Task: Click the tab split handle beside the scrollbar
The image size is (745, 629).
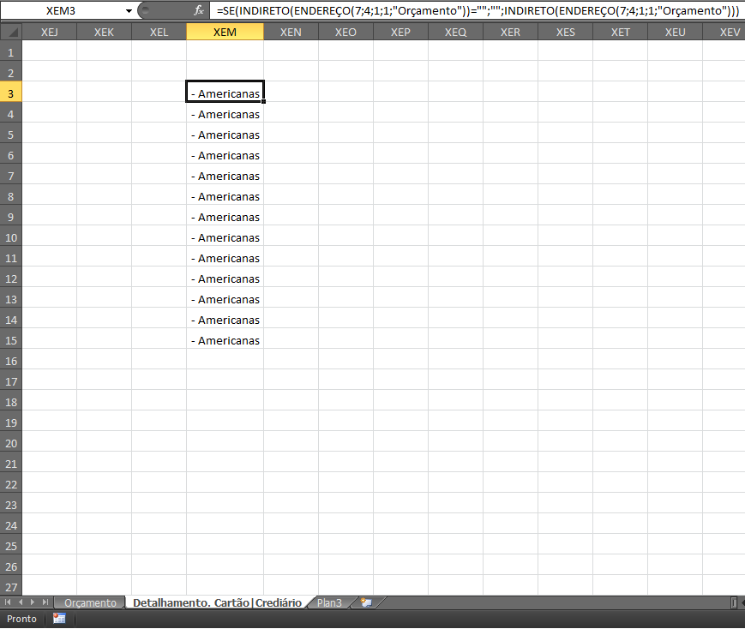Action: tap(734, 602)
